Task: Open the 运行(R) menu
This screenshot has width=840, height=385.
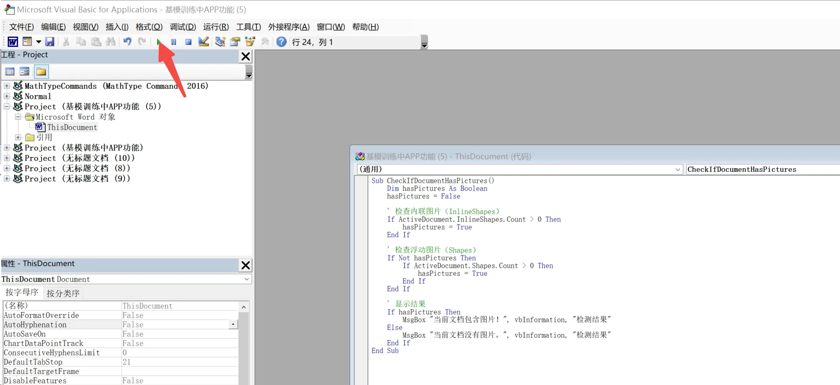Action: point(216,27)
